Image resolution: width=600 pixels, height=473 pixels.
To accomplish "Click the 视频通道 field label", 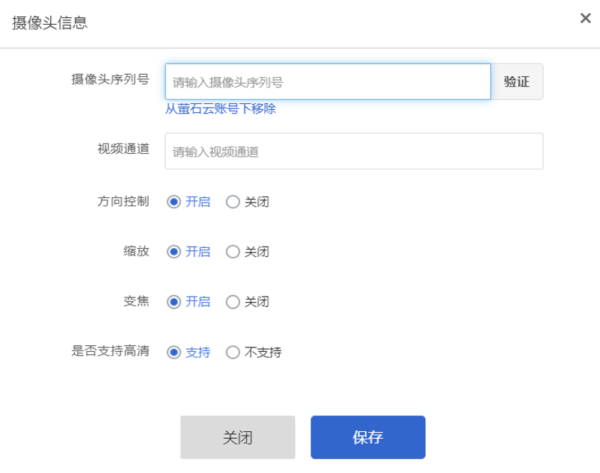I will coord(123,149).
